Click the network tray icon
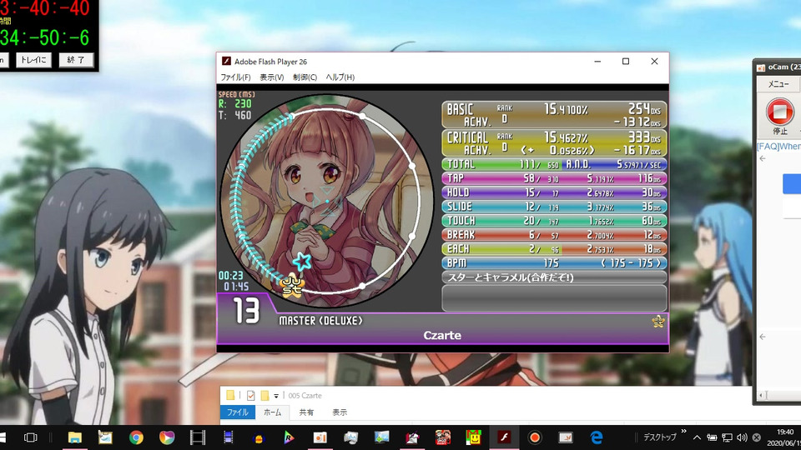 tap(727, 437)
